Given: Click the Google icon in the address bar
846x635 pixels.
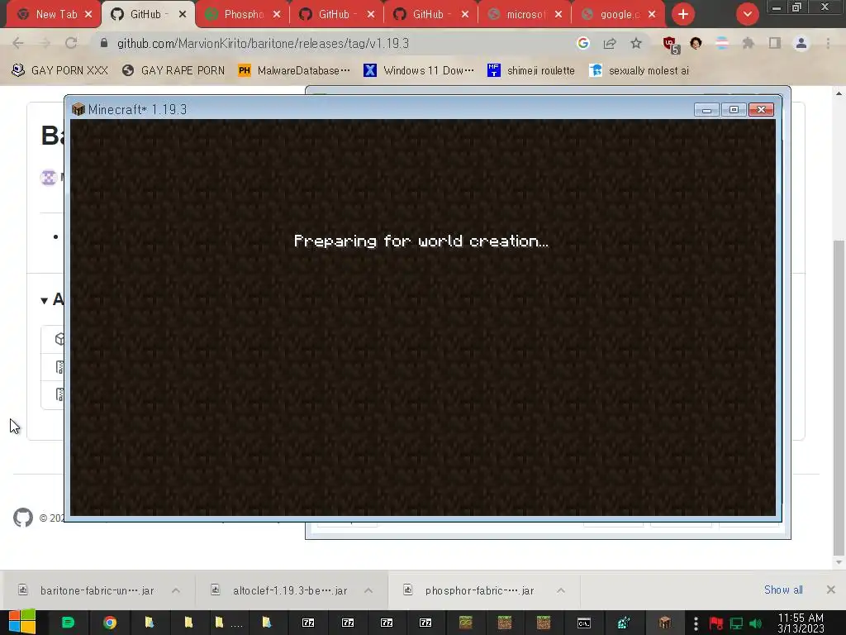Looking at the screenshot, I should tap(582, 43).
